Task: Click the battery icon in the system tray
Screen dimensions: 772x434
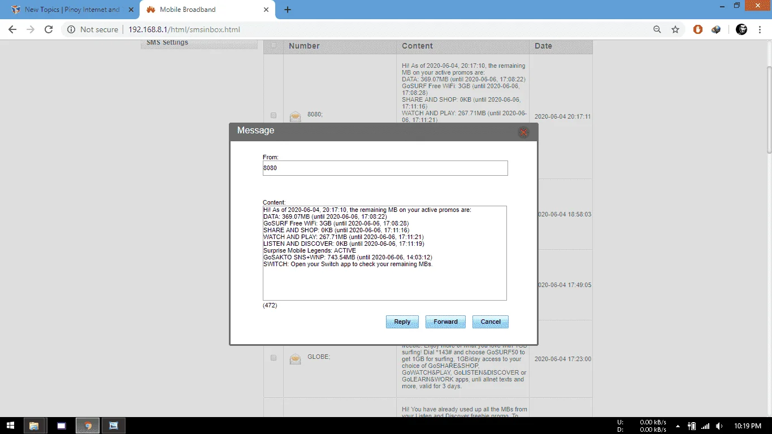Action: pos(692,426)
